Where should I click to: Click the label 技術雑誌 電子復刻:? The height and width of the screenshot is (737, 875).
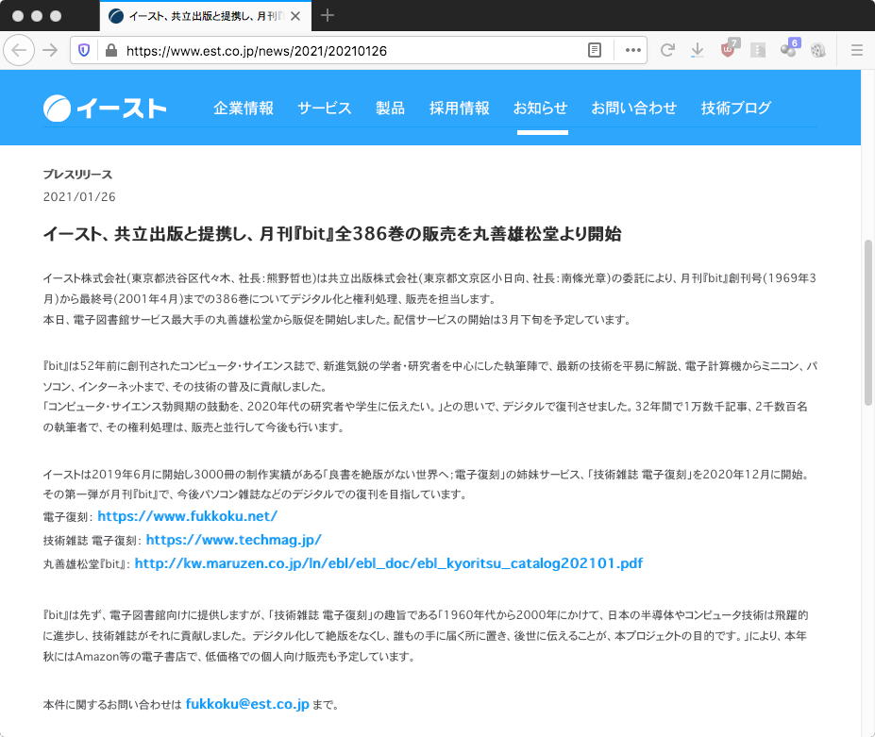[93, 540]
